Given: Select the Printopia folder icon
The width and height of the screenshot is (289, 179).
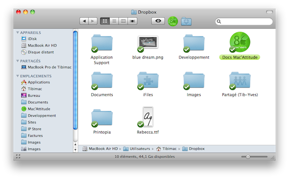Looking at the screenshot, I should 102,118.
